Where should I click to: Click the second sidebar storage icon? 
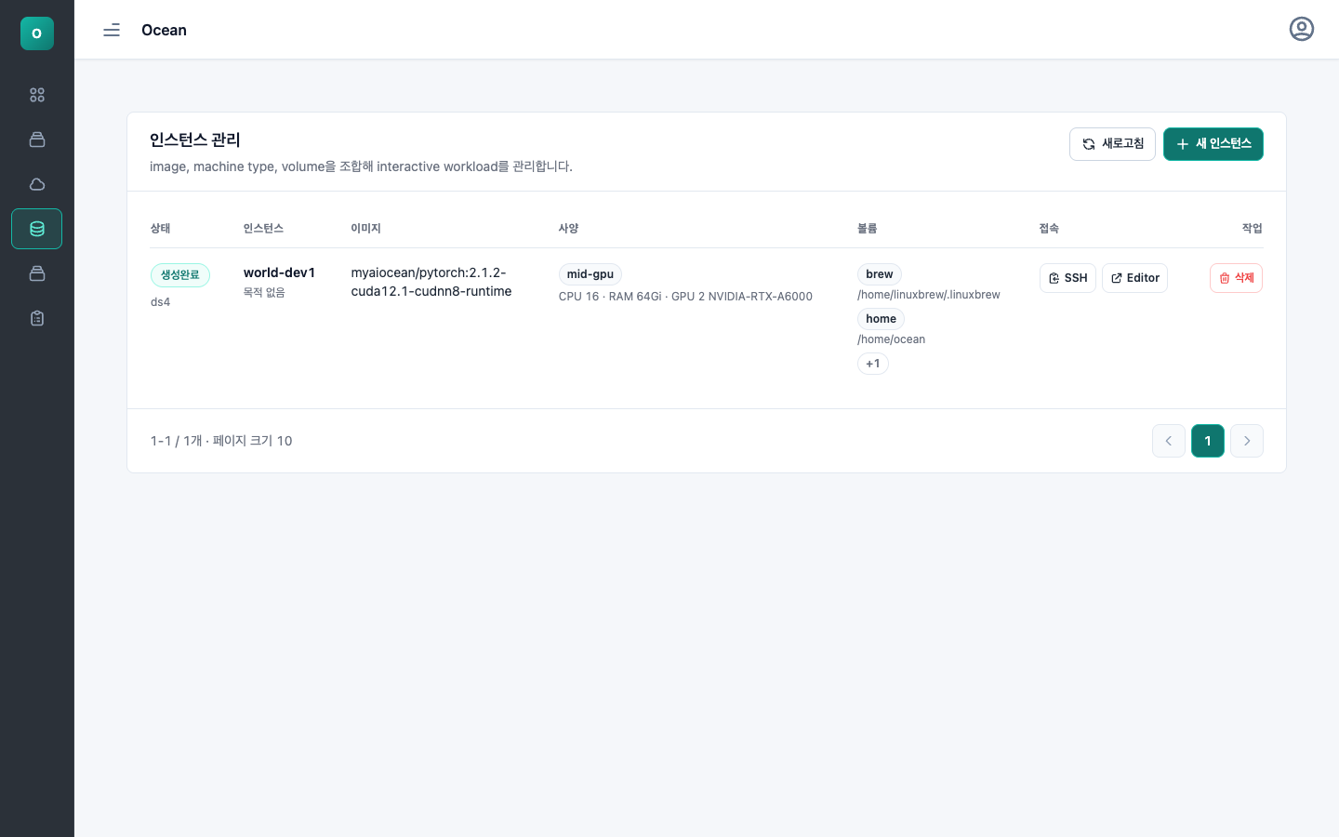click(37, 139)
